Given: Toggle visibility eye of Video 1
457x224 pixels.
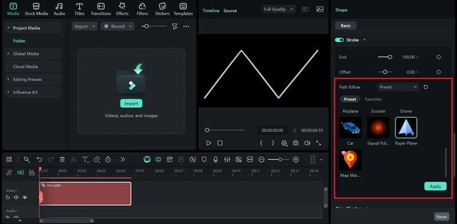Looking at the screenshot, I should (25, 198).
